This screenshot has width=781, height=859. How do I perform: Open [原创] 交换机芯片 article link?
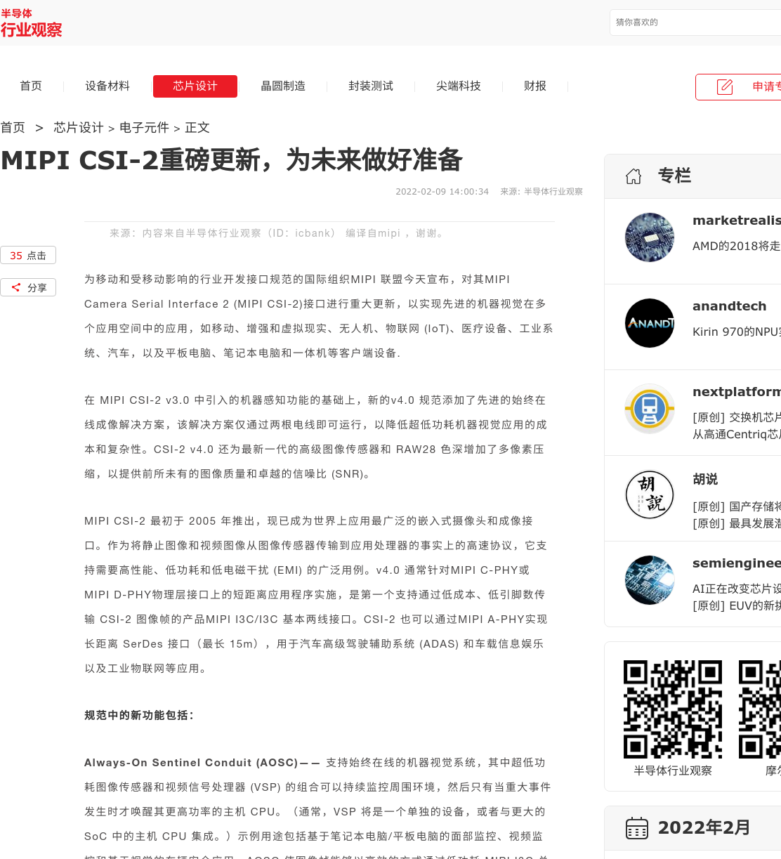(x=737, y=418)
